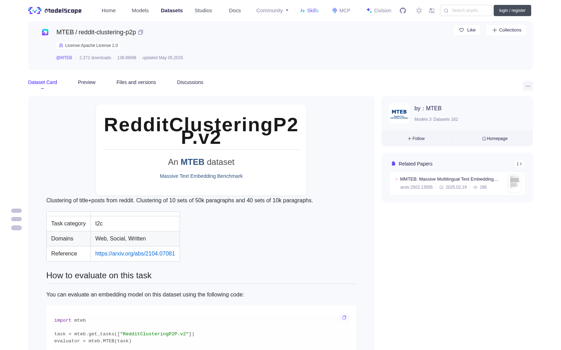
Task: Visit the MTEB Homepage link
Action: [x=495, y=139]
